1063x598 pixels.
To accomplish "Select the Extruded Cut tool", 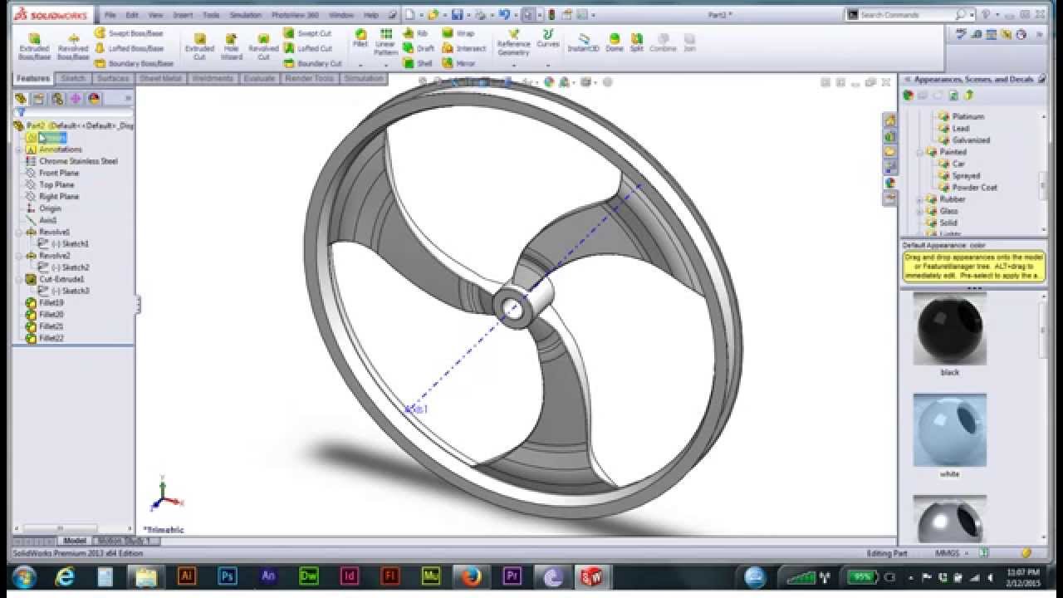I will [x=199, y=47].
